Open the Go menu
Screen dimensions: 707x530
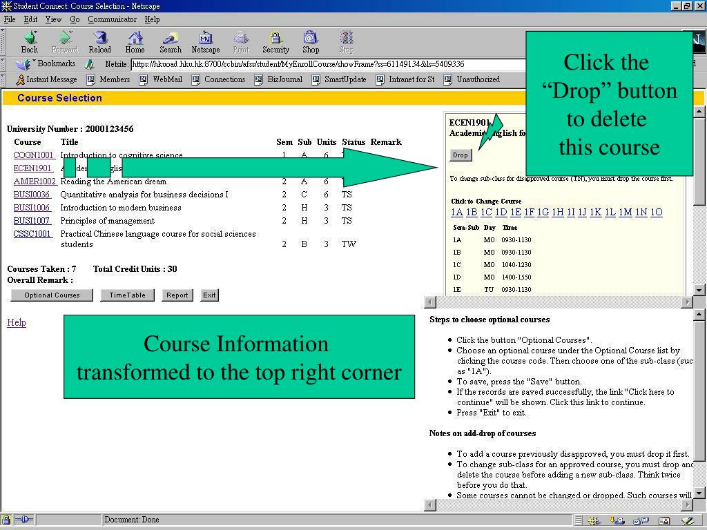pyautogui.click(x=75, y=19)
